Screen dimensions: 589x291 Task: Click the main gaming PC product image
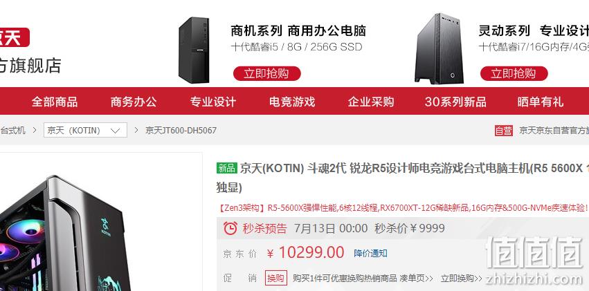click(64, 232)
